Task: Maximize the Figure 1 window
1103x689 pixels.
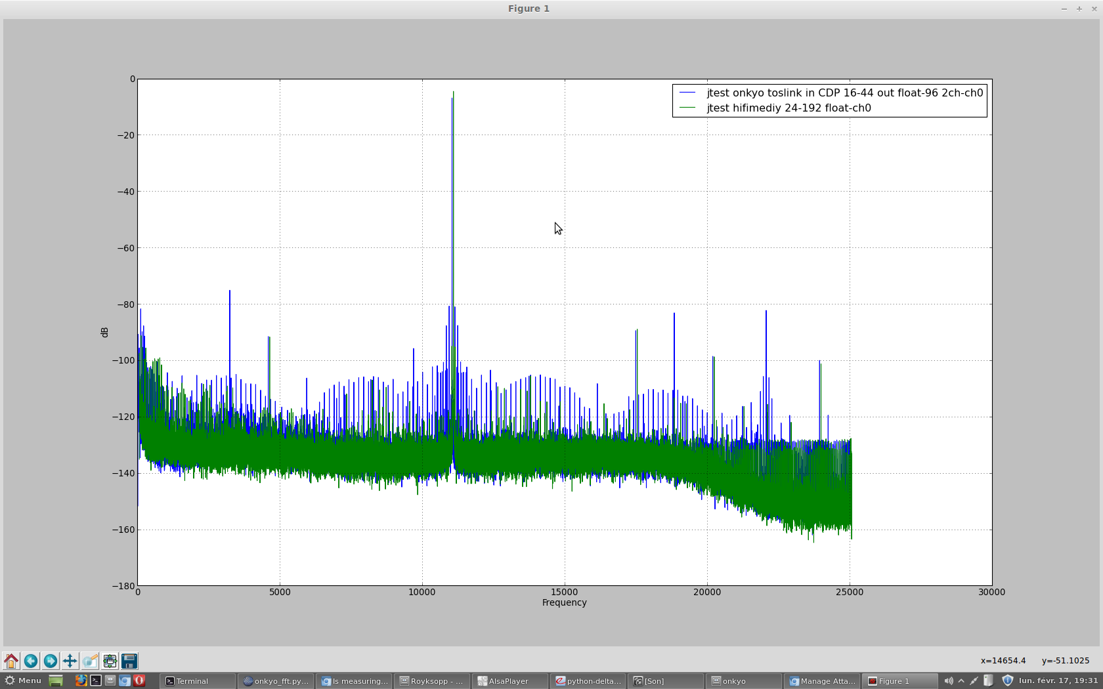Action: tap(1079, 9)
